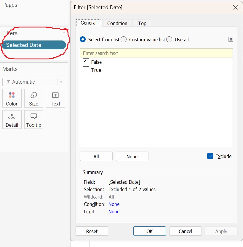Select the Selected Date filter pill
Screen dimensions: 243x247
[x=33, y=45]
